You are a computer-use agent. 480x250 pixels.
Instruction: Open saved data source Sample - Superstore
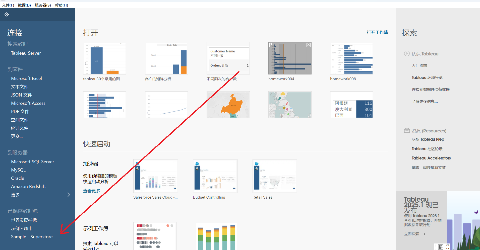click(x=32, y=237)
